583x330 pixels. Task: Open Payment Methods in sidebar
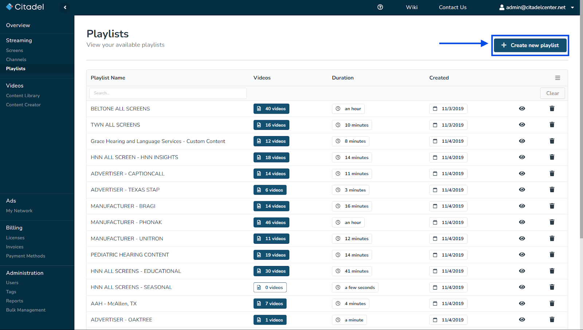point(26,256)
